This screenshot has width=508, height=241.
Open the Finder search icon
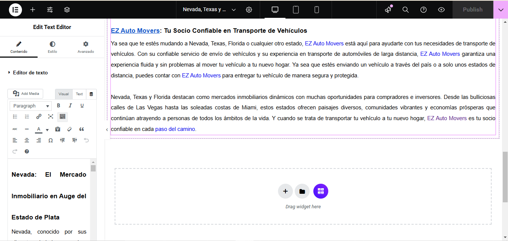coord(406,10)
